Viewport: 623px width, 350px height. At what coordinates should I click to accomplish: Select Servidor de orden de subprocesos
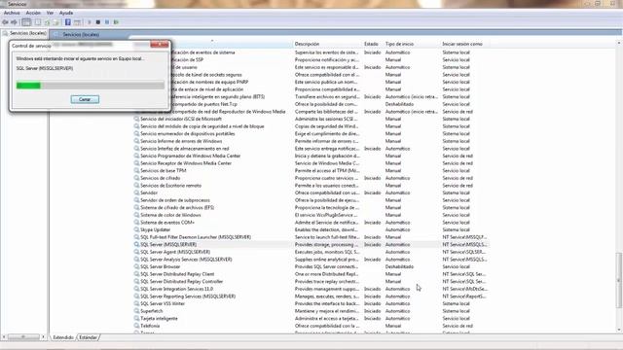[x=175, y=200]
